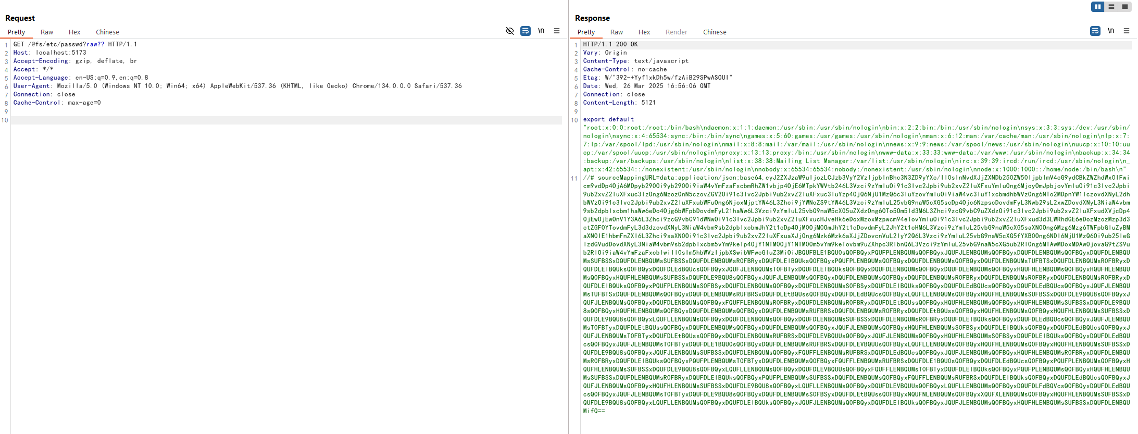The height and width of the screenshot is (434, 1138).
Task: Select Raw tab in Request panel
Action: [47, 32]
